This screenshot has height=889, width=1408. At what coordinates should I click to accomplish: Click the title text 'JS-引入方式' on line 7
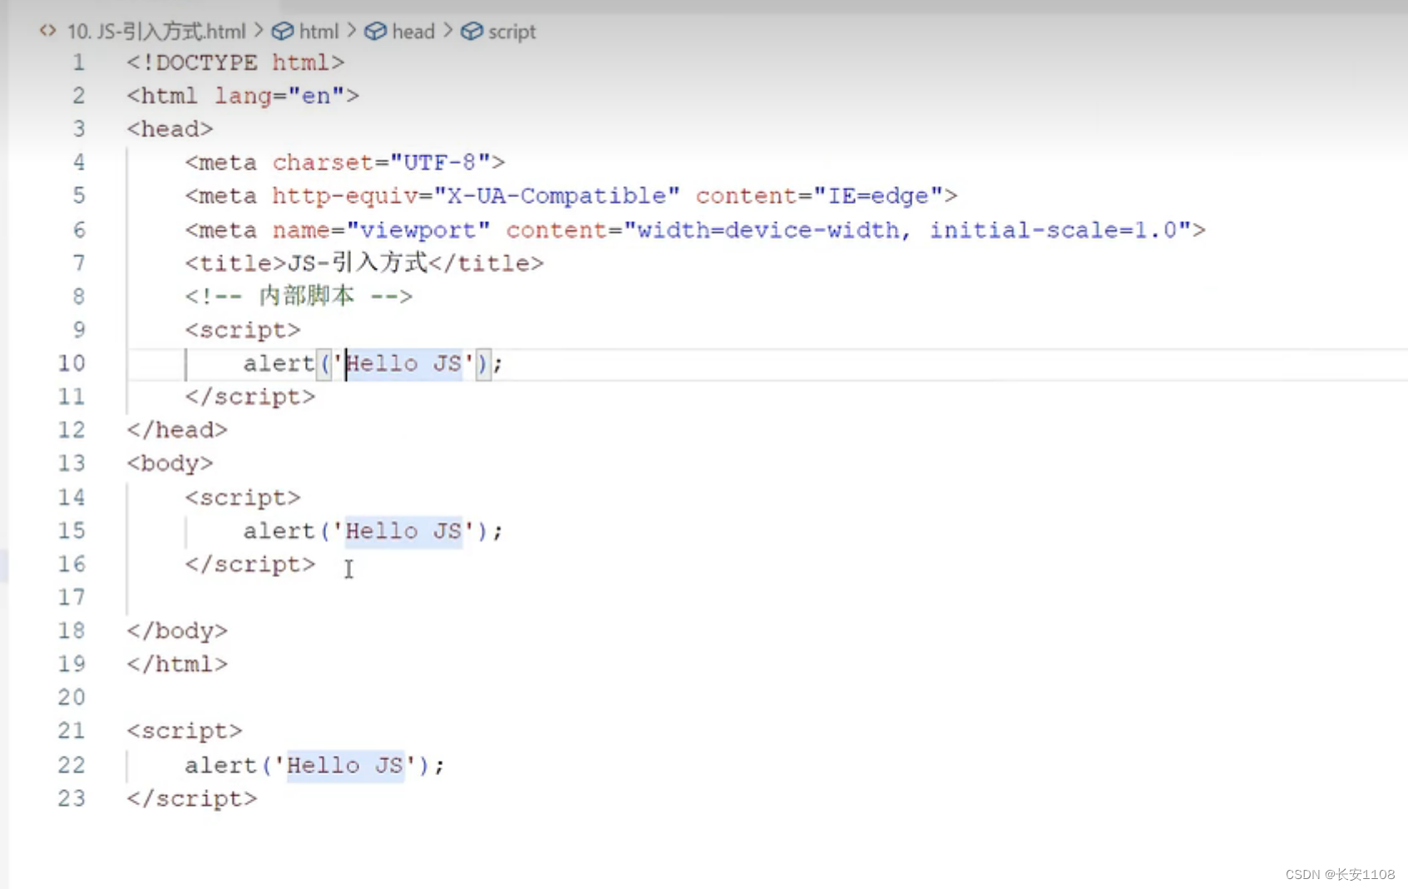(358, 264)
